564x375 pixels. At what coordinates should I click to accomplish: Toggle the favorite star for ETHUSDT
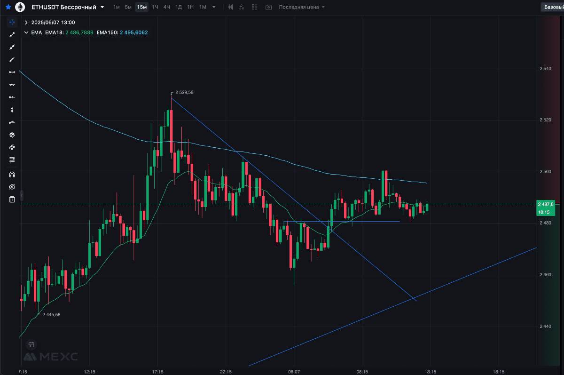pyautogui.click(x=8, y=7)
